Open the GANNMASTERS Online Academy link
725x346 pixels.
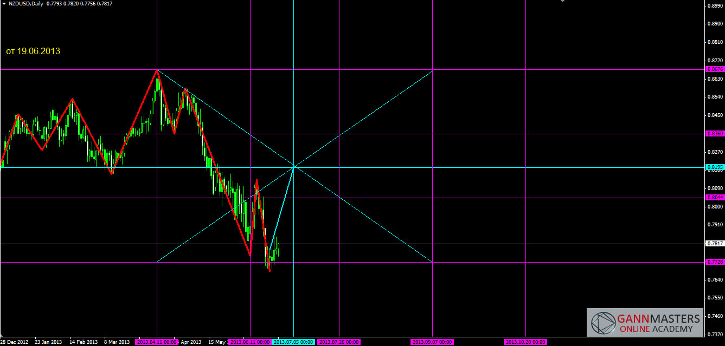(655, 323)
